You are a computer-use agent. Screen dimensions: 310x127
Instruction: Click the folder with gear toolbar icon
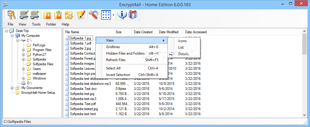69,15
